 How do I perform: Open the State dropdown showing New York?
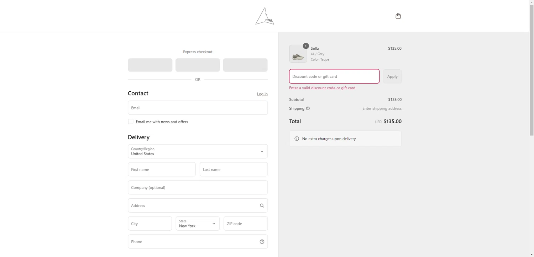pyautogui.click(x=198, y=224)
